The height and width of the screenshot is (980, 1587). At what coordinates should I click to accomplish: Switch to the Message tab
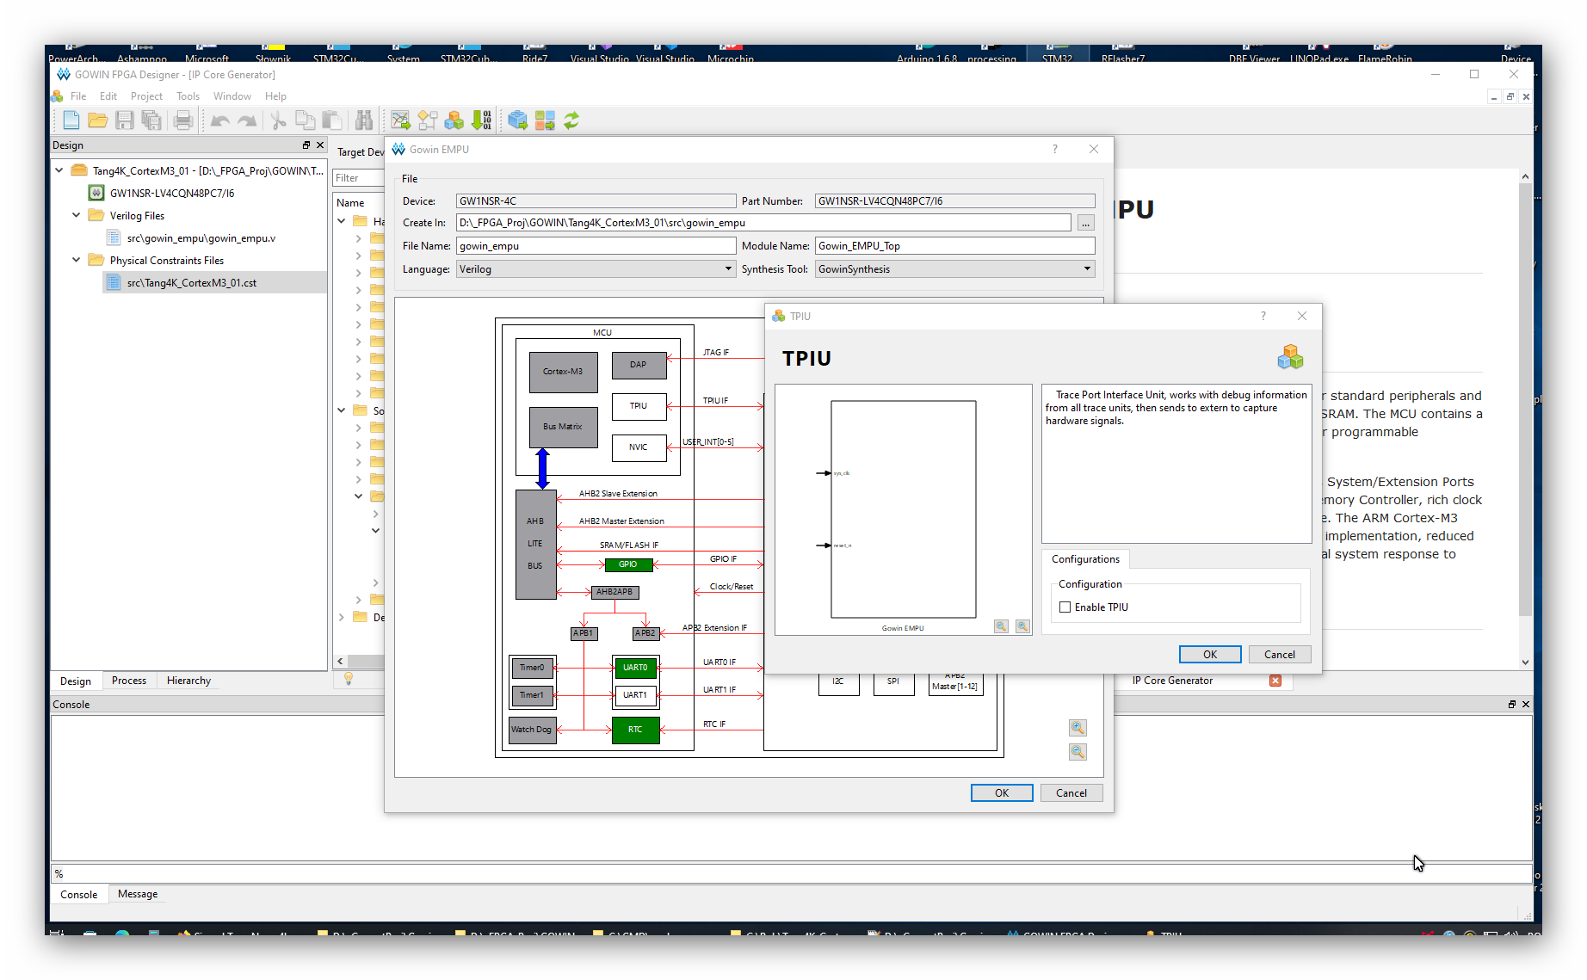pos(138,894)
